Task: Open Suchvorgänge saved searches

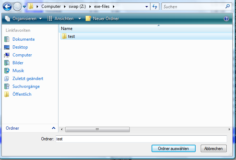Action: click(26, 86)
